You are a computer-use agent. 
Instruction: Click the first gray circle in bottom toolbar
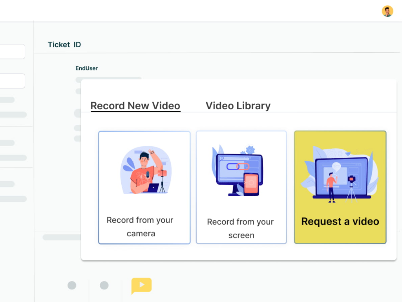[x=72, y=285]
